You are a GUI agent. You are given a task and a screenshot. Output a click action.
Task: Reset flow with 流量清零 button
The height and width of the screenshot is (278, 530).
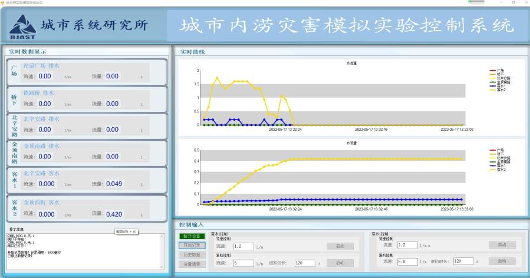tap(193, 264)
